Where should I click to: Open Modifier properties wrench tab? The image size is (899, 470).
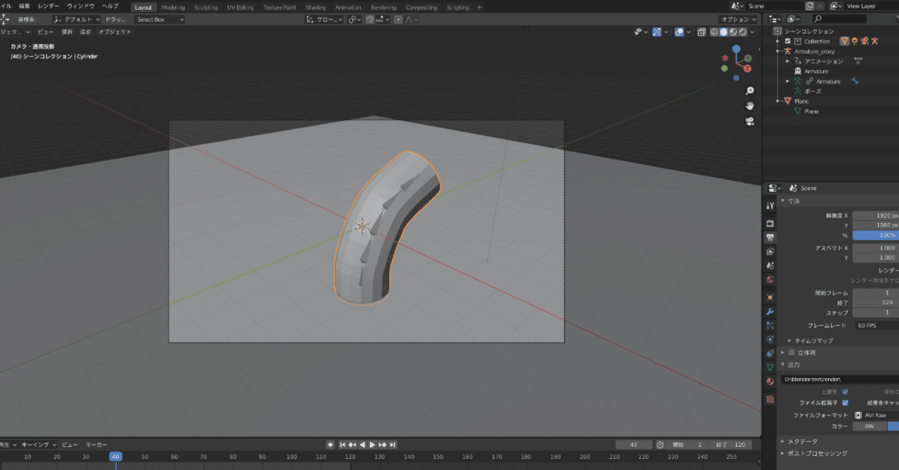click(770, 311)
